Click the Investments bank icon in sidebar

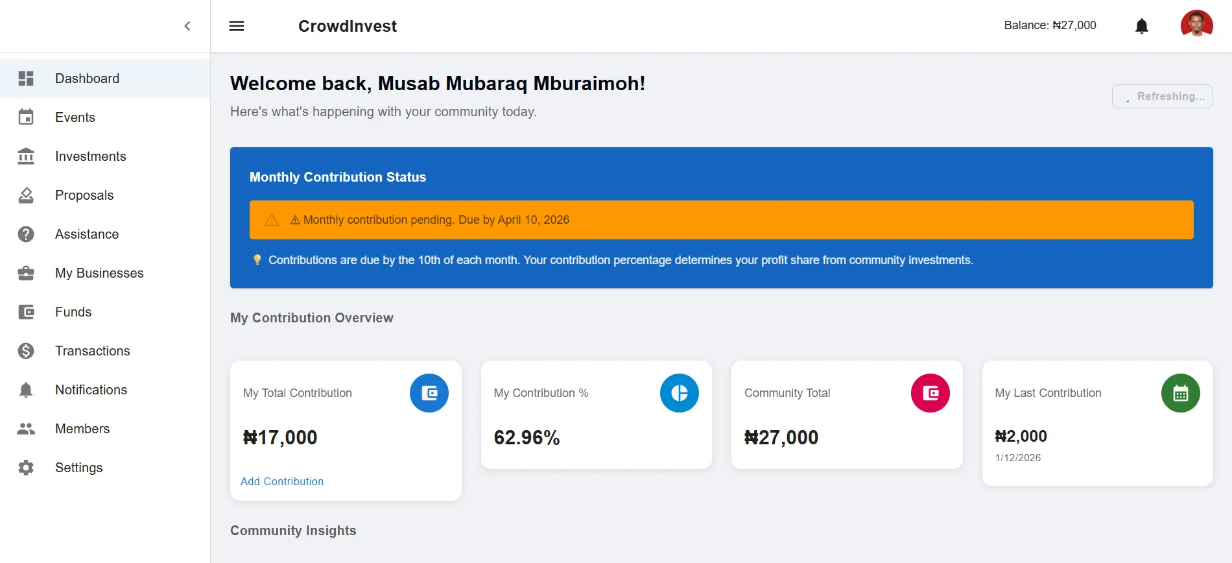point(26,156)
